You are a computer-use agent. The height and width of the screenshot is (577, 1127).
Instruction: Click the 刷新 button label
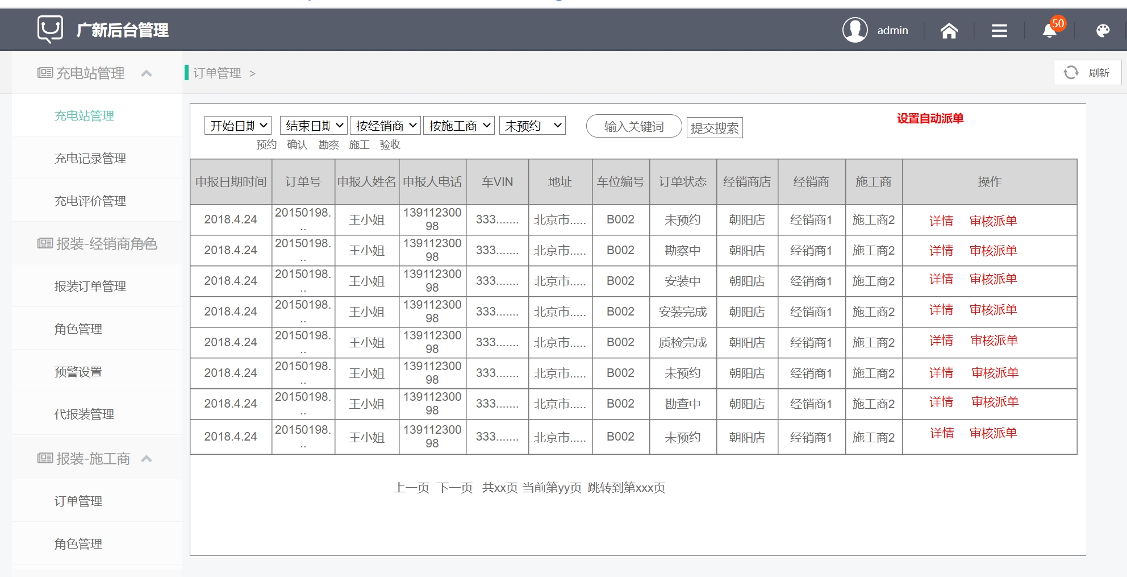pos(1099,73)
